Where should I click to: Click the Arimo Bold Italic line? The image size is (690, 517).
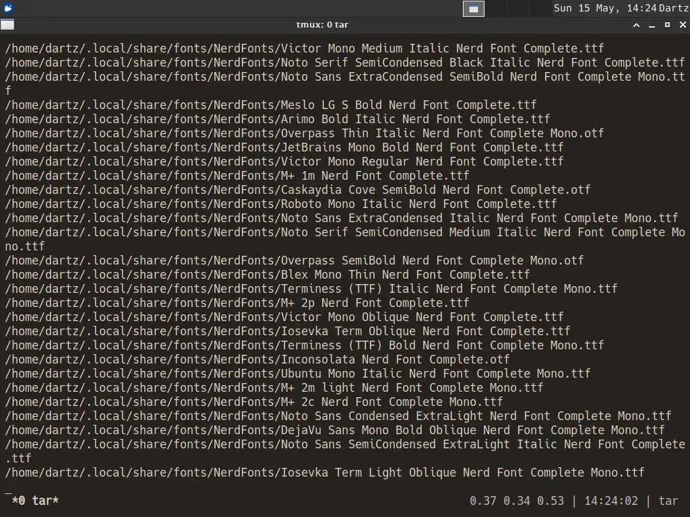point(278,118)
